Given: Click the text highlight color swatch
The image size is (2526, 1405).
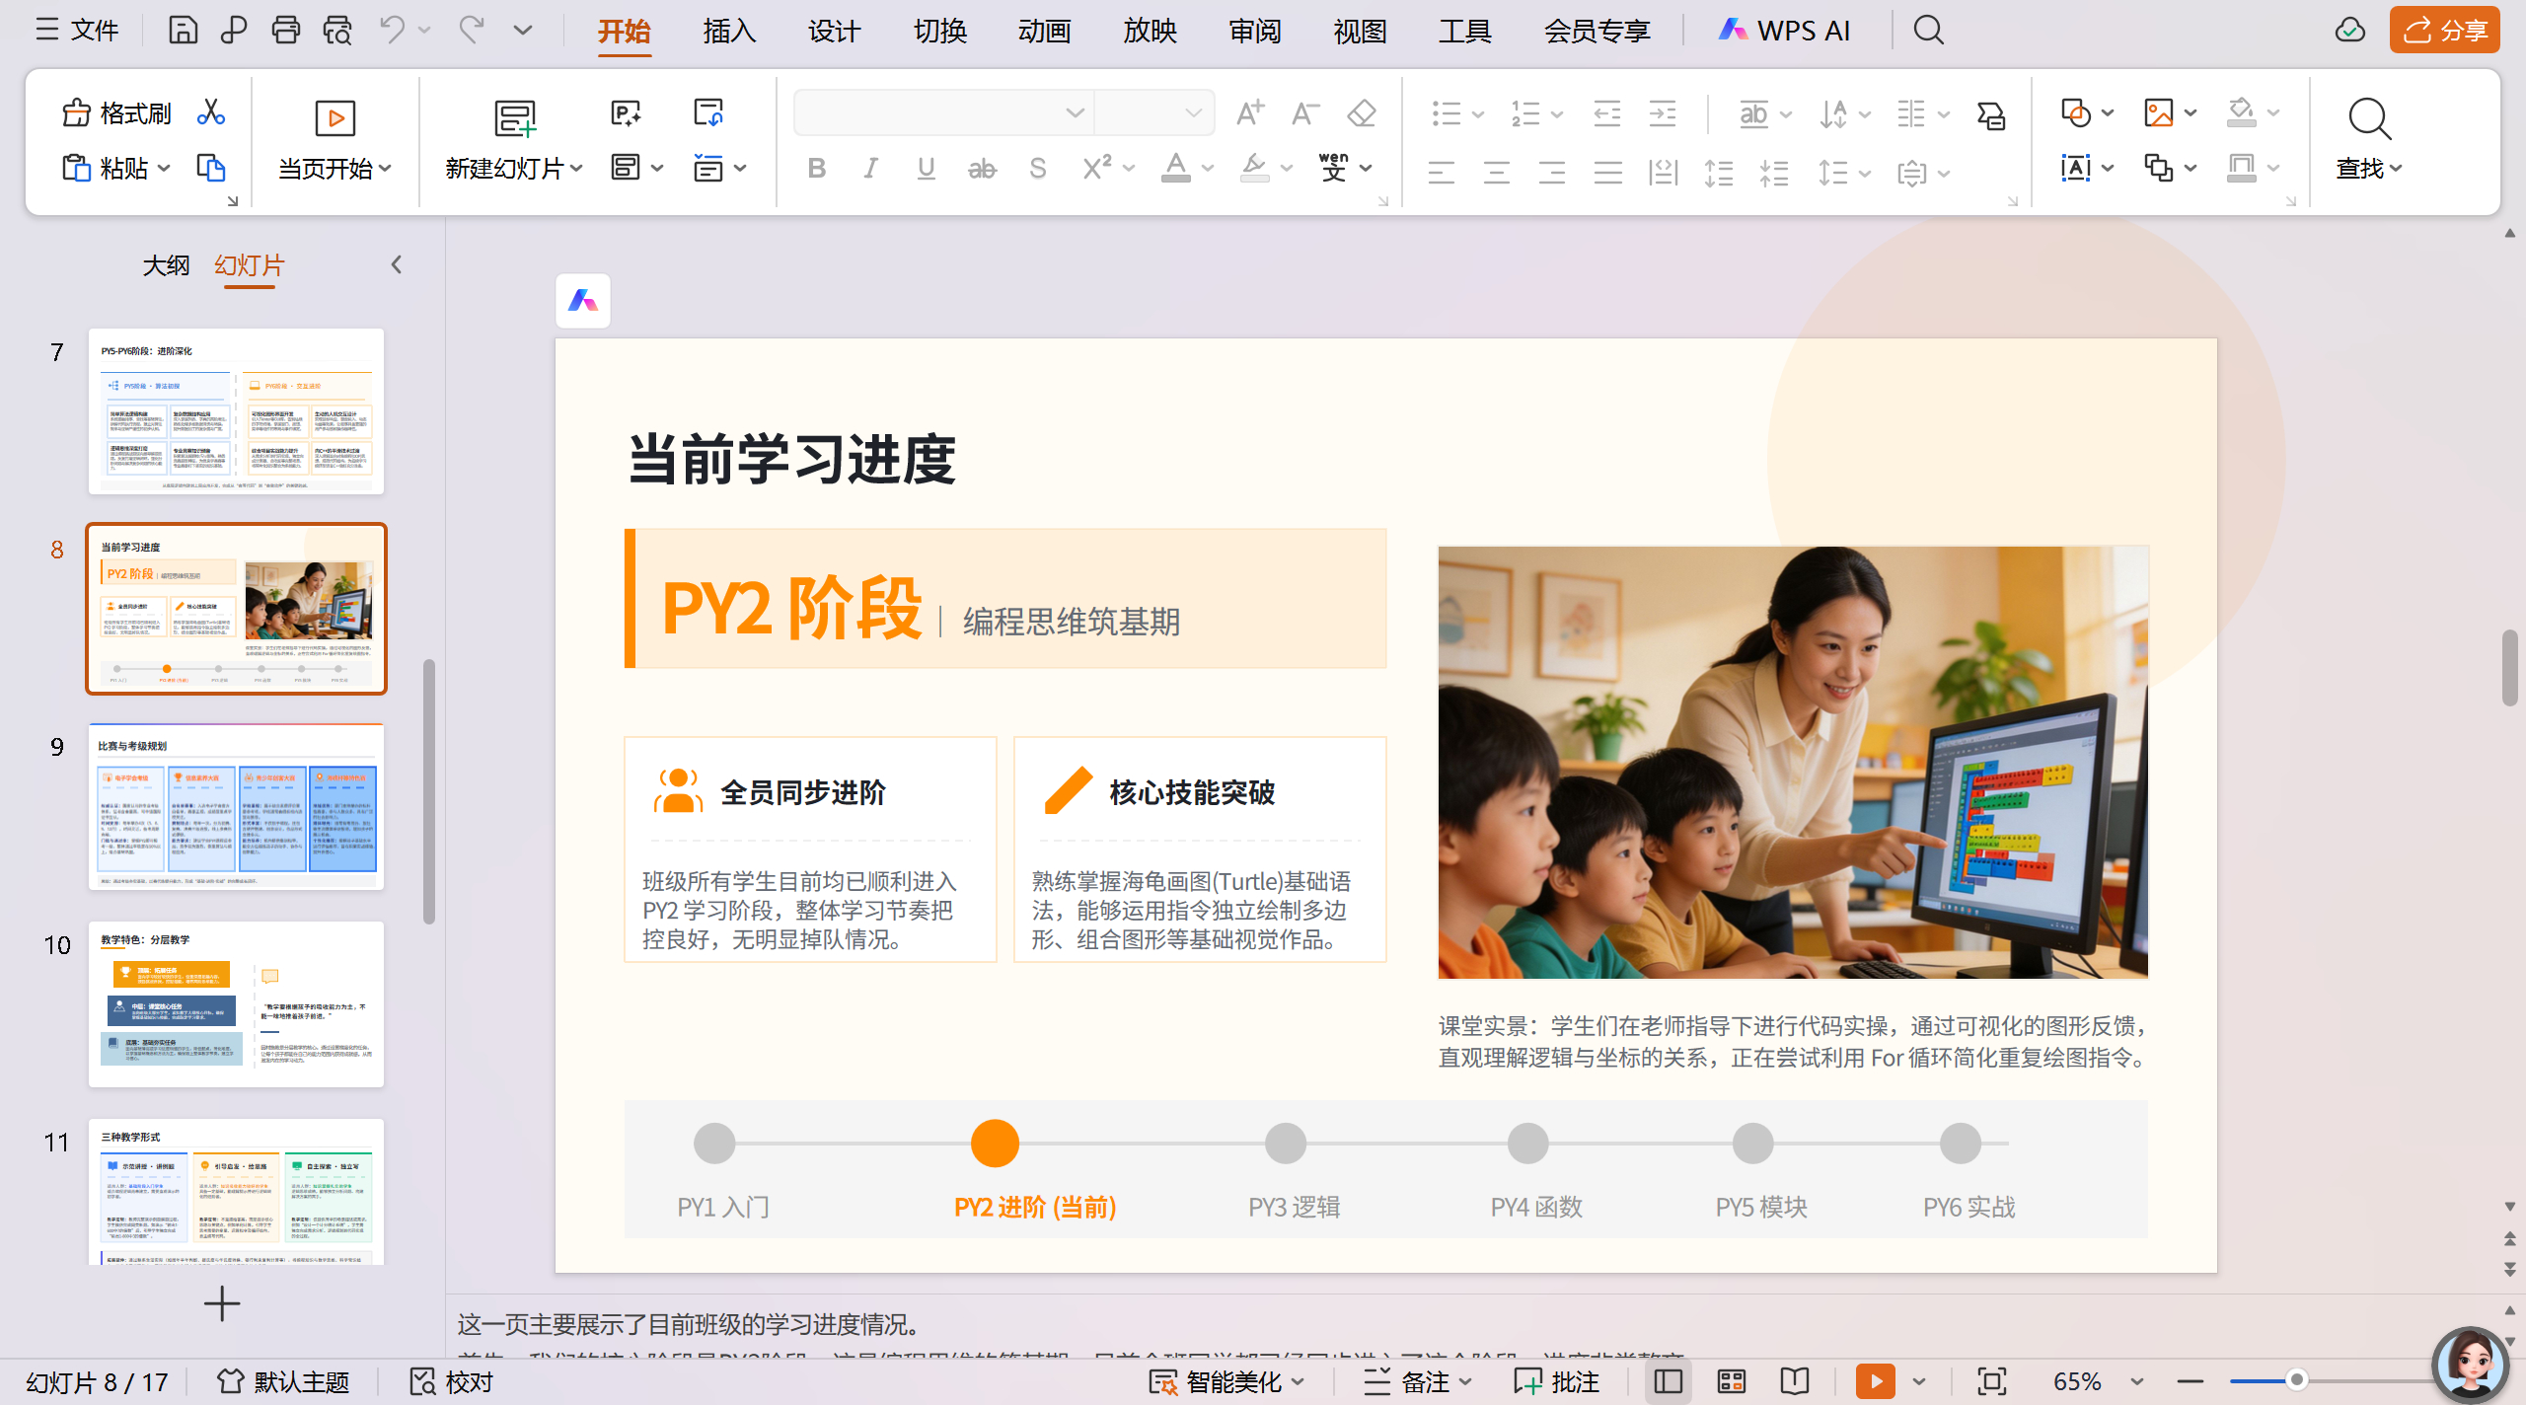Looking at the screenshot, I should (x=1254, y=169).
